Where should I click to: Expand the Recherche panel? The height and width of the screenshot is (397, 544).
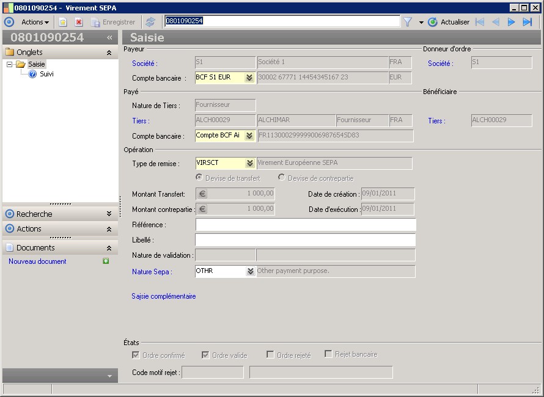pos(108,214)
